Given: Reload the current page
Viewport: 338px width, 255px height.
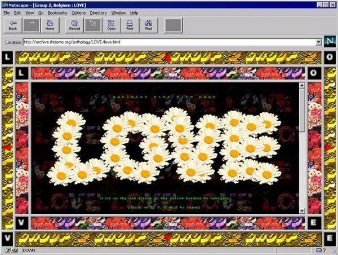Looking at the screenshot, I should (74, 24).
